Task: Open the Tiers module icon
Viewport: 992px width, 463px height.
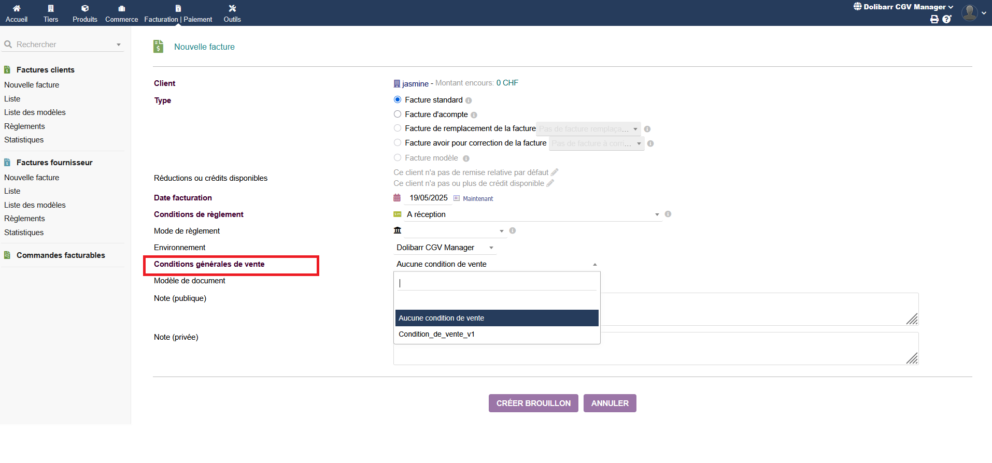Action: tap(51, 8)
